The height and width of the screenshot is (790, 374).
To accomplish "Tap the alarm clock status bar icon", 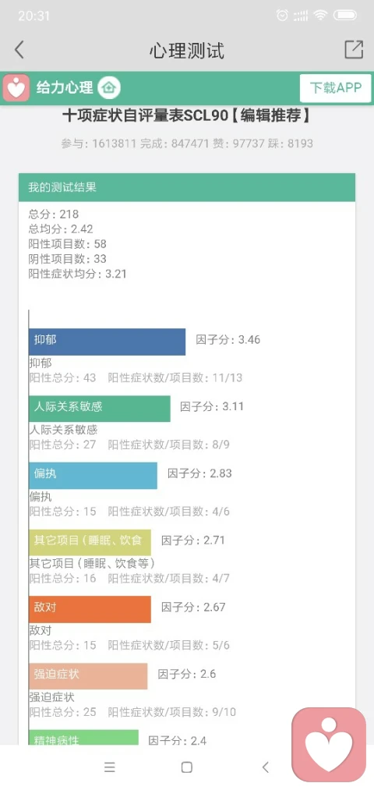I will click(x=282, y=16).
